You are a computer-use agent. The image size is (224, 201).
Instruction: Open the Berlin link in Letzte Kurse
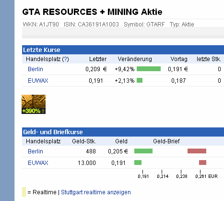click(x=35, y=69)
